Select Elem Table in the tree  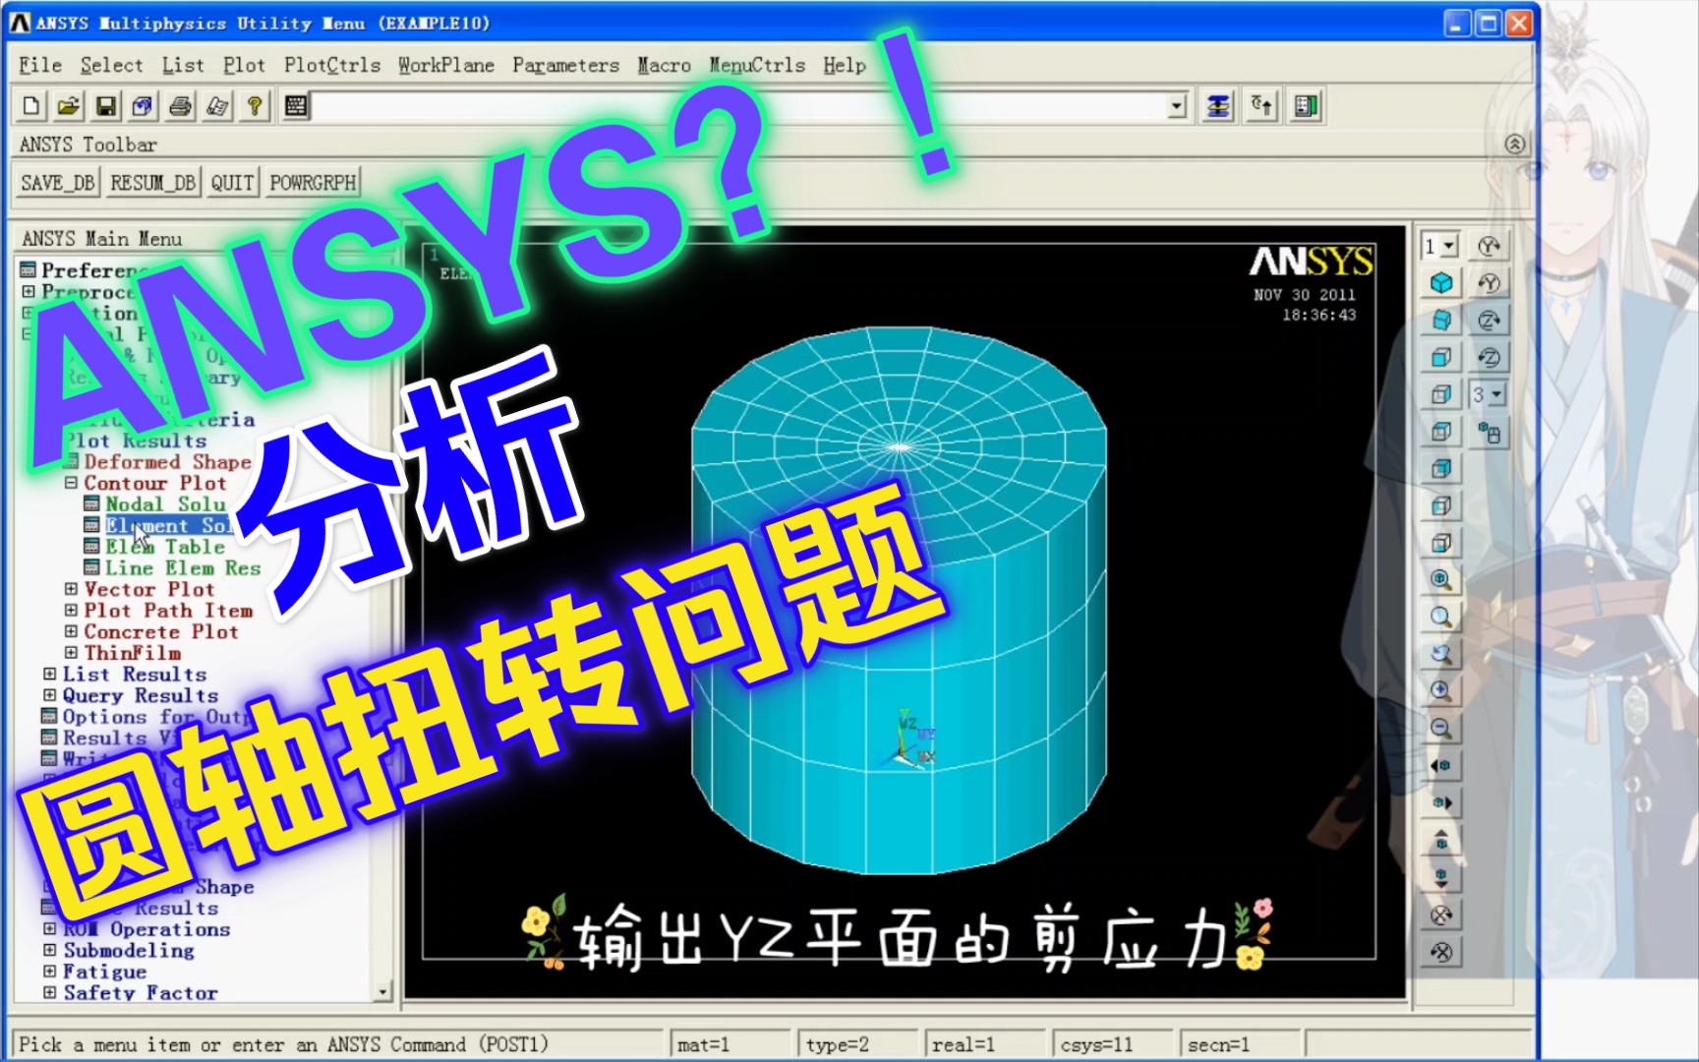[x=165, y=547]
